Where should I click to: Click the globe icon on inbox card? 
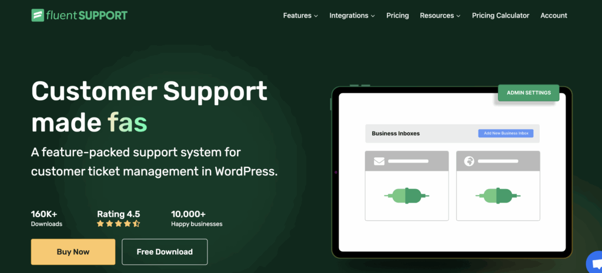(469, 161)
